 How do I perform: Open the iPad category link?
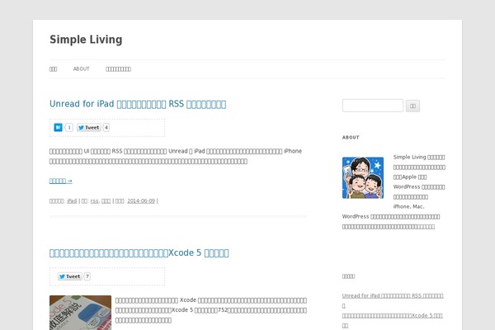pyautogui.click(x=72, y=200)
